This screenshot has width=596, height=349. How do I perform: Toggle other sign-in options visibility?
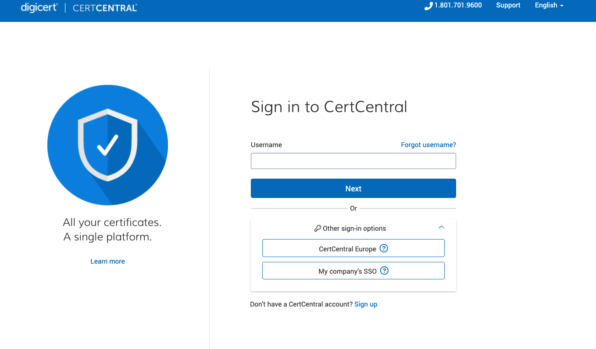click(x=353, y=228)
